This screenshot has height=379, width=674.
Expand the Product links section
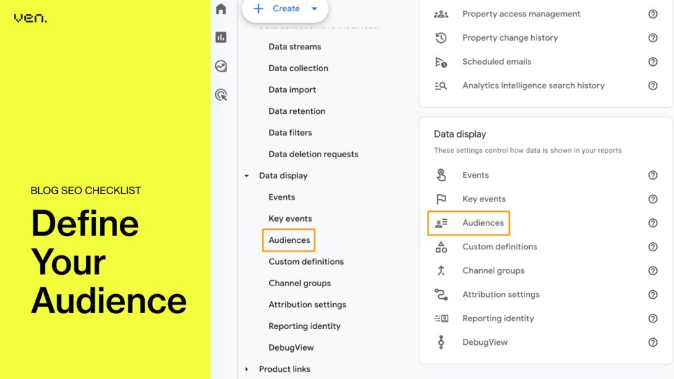click(x=247, y=369)
